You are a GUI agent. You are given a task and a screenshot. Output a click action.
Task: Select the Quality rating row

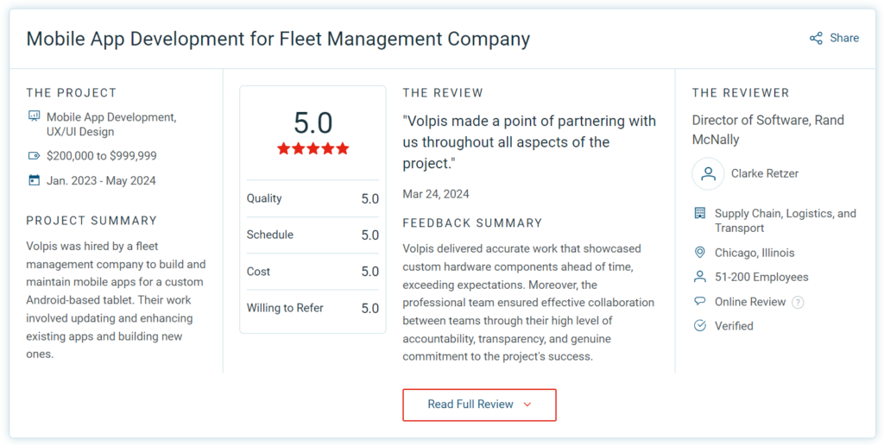coord(313,198)
